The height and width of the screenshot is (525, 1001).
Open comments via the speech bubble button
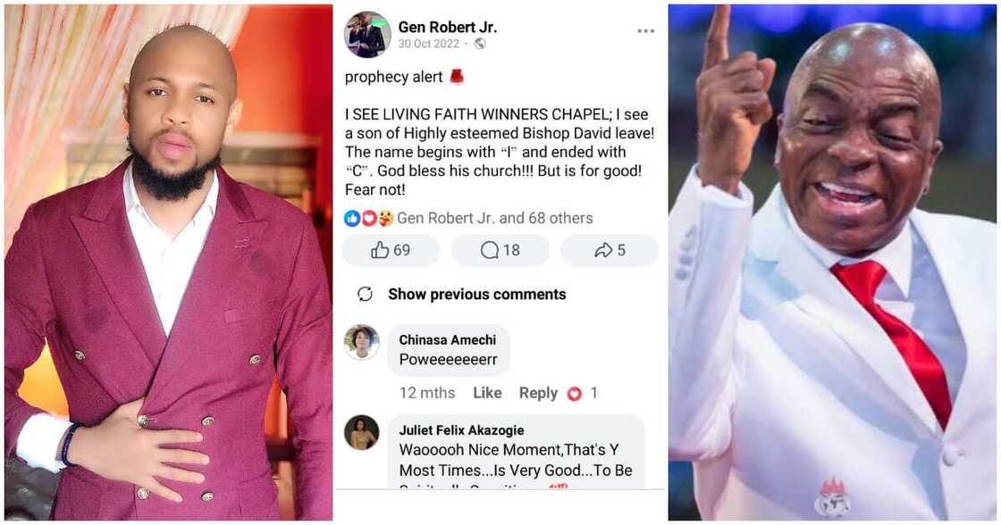(500, 251)
